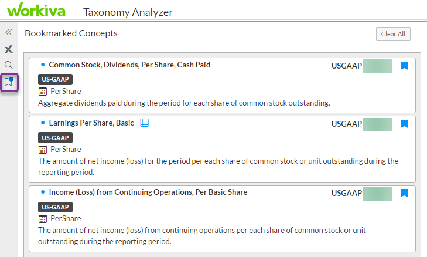
Task: Select the bookmarked concepts sidebar icon
Action: click(x=9, y=82)
